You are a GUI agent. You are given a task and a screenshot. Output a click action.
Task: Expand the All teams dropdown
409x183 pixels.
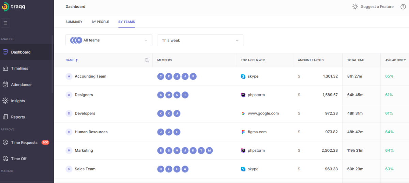click(109, 40)
